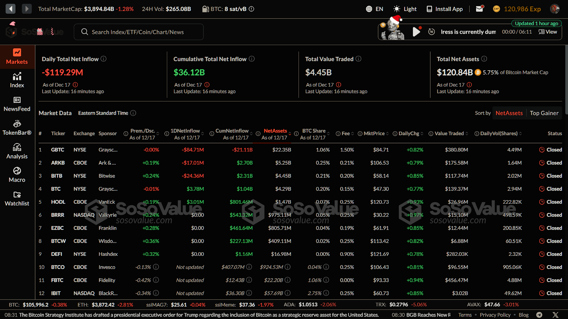Navigate back using the left arrow button
This screenshot has width=568, height=319.
11,9
